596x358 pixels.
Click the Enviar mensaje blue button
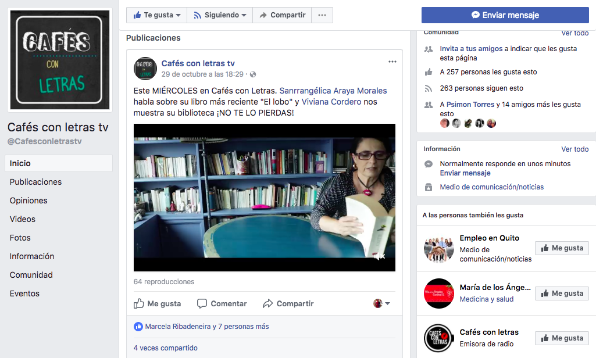click(505, 15)
